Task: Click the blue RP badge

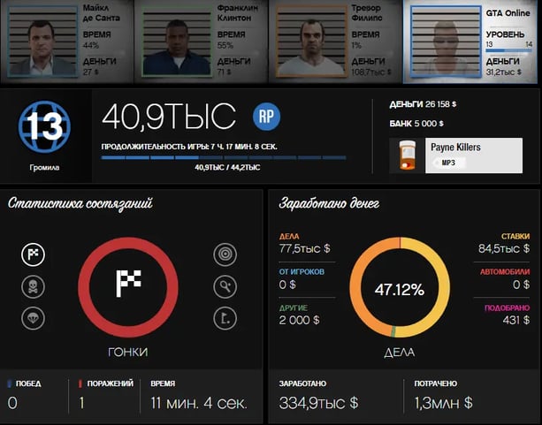Action: click(266, 116)
